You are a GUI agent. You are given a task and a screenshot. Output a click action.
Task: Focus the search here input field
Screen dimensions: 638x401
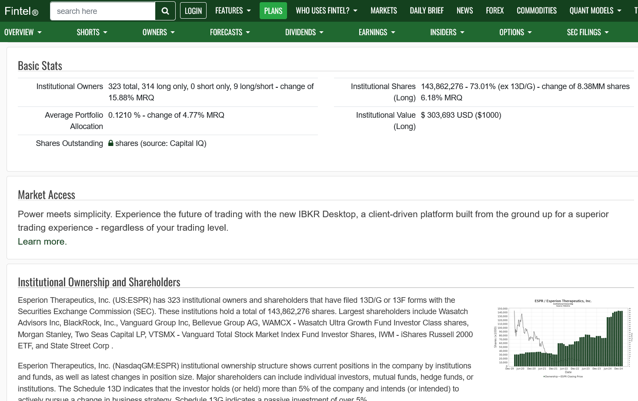[x=103, y=11]
